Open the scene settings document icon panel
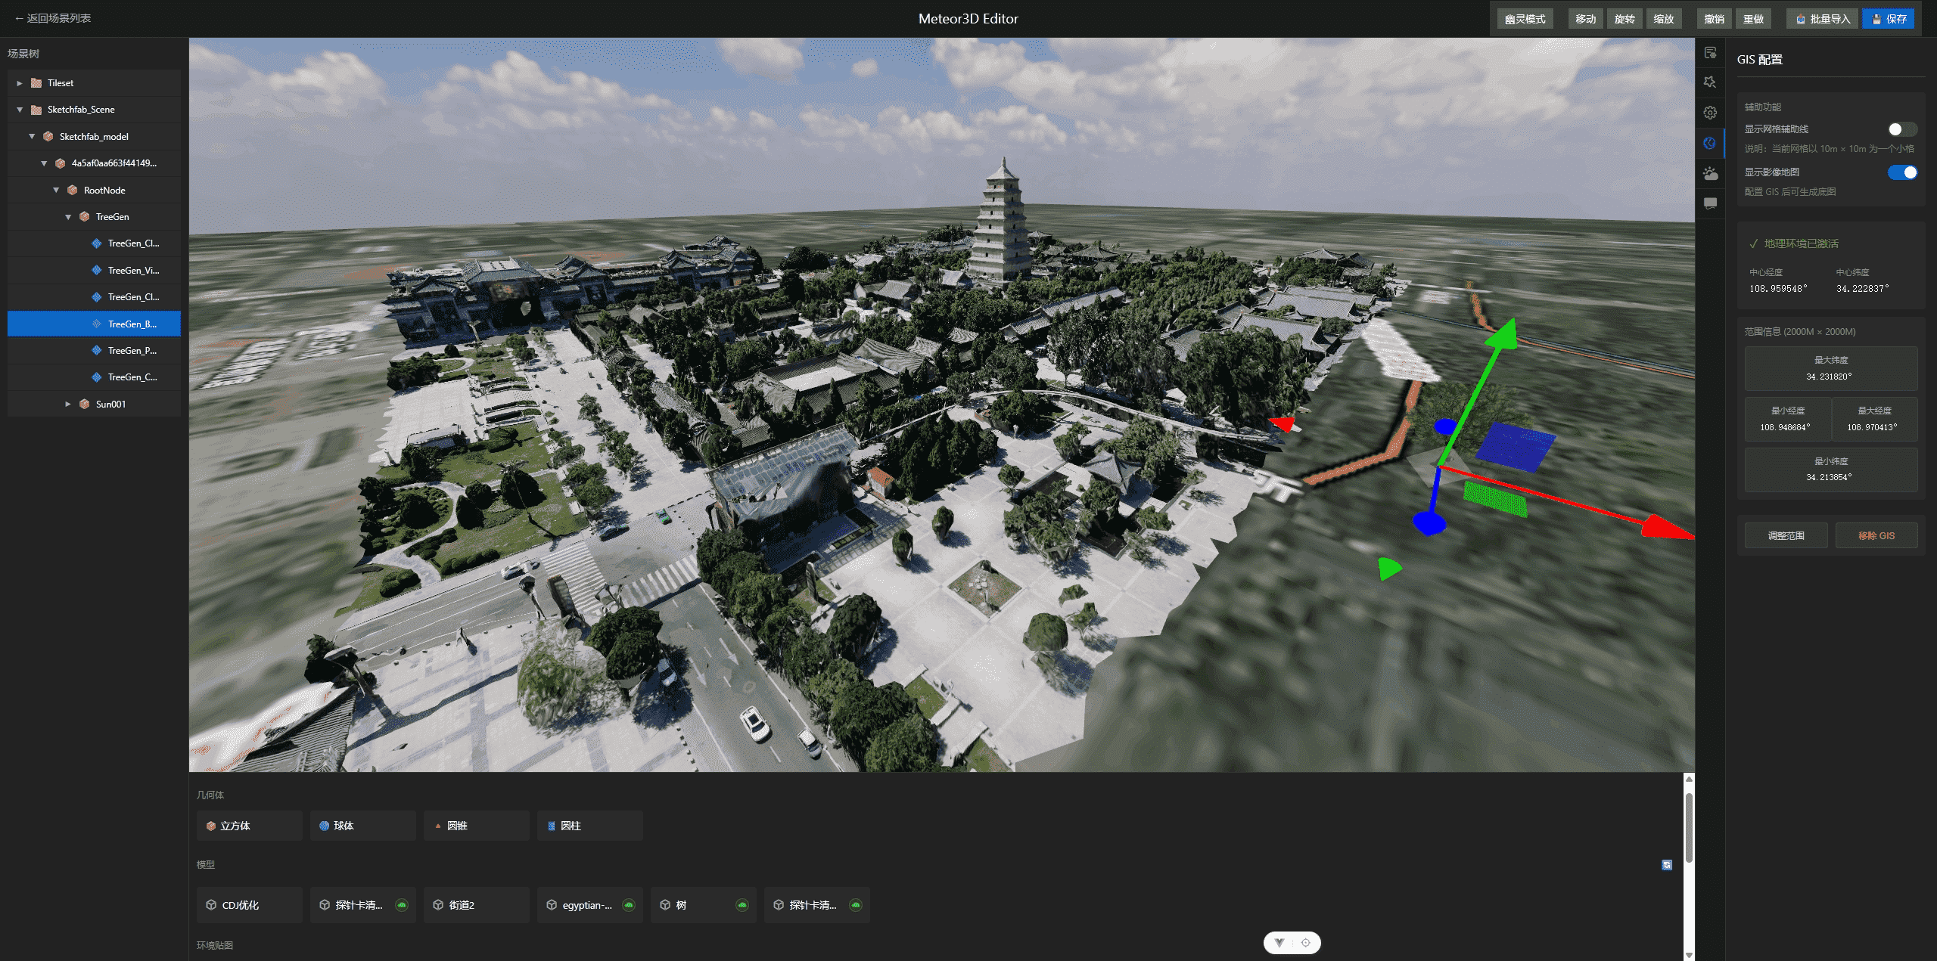This screenshot has height=961, width=1937. point(1710,52)
